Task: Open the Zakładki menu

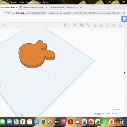Action: [x=13, y=2]
